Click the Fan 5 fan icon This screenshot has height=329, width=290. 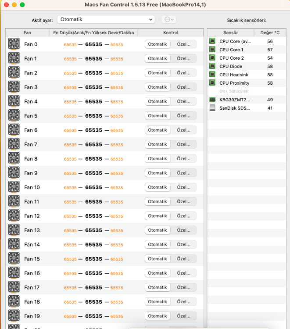coord(14,115)
